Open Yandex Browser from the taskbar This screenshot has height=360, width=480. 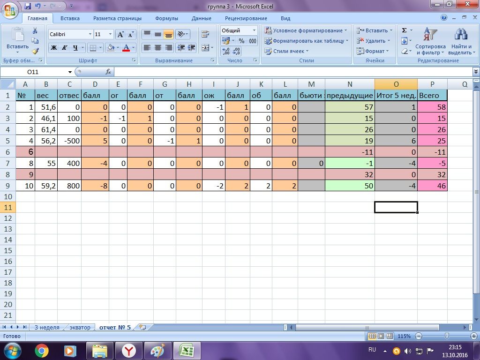pos(129,351)
